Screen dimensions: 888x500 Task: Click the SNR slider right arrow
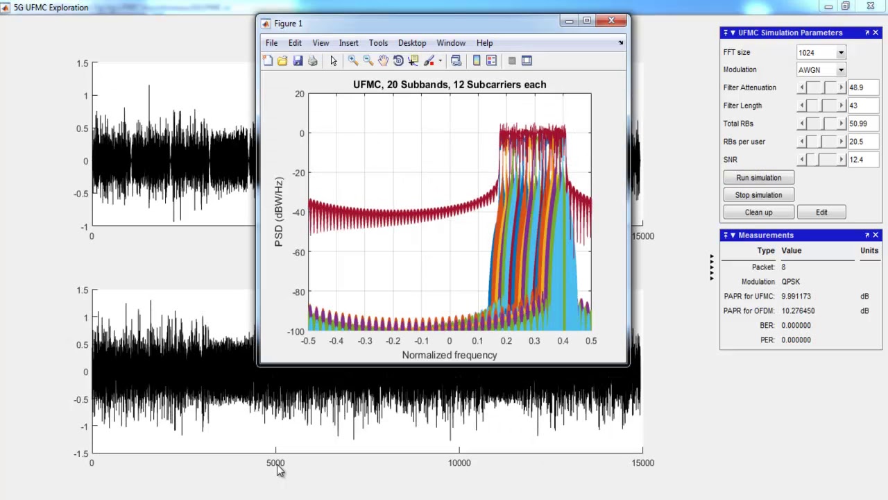click(842, 160)
